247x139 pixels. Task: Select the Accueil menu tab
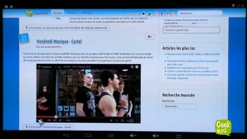point(58,13)
